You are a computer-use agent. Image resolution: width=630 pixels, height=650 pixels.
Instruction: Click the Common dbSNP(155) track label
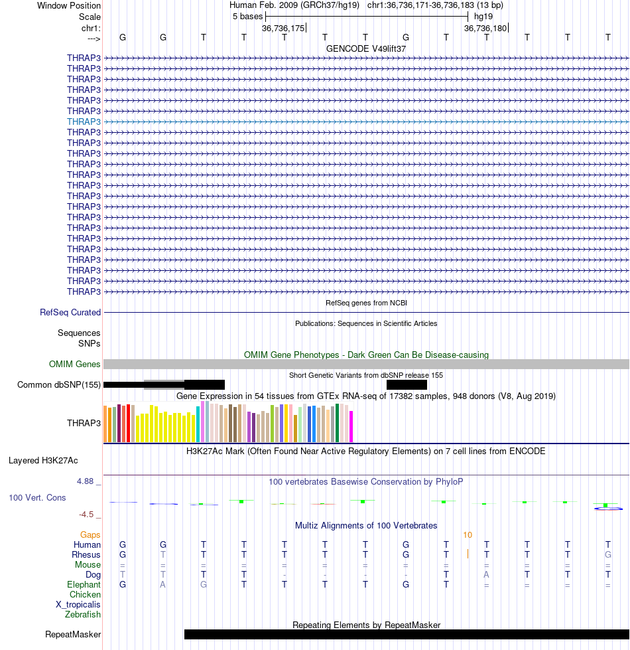59,384
